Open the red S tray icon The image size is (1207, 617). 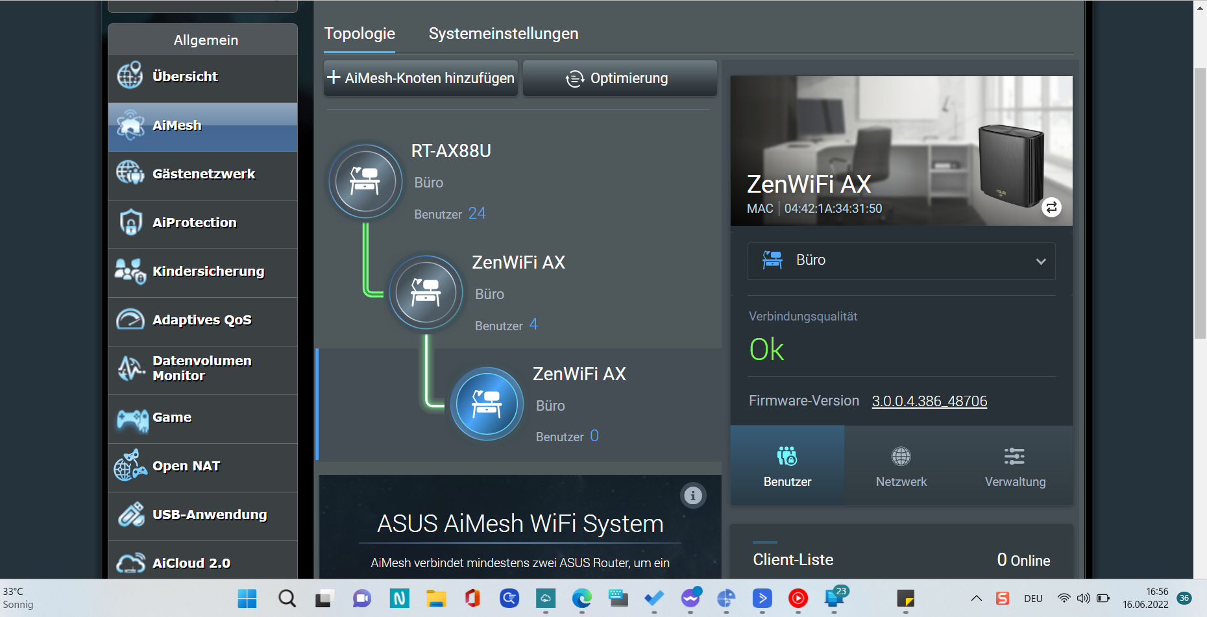click(x=1003, y=598)
